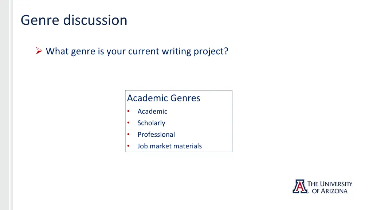
Task: Click the 'THE UNIVERSITY' text in the logo
Action: (330, 184)
